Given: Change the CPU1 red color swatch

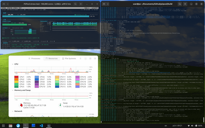Looking at the screenshot, I should pyautogui.click(x=16, y=77).
